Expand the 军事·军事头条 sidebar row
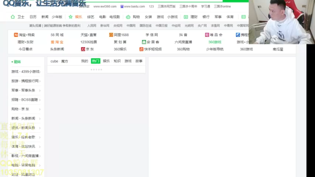This screenshot has width=315, height=177. [26, 90]
